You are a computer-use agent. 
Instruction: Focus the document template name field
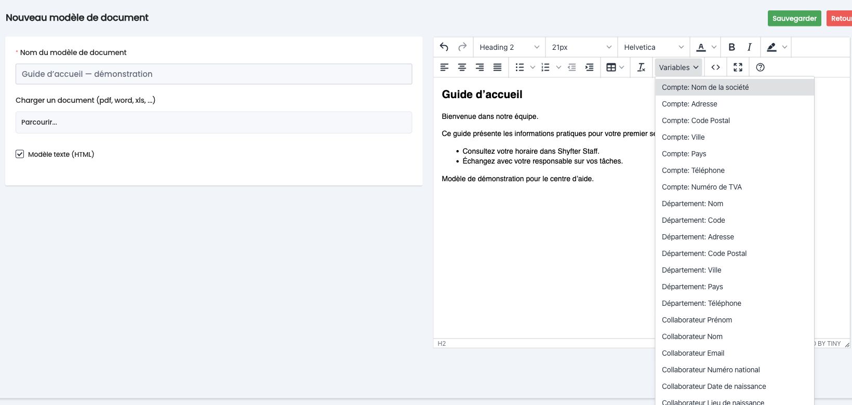pos(214,74)
